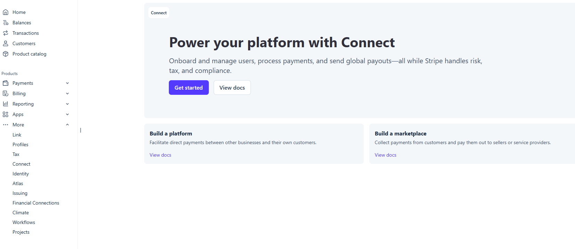The height and width of the screenshot is (249, 575).
Task: Select the More menu label
Action: (x=18, y=125)
